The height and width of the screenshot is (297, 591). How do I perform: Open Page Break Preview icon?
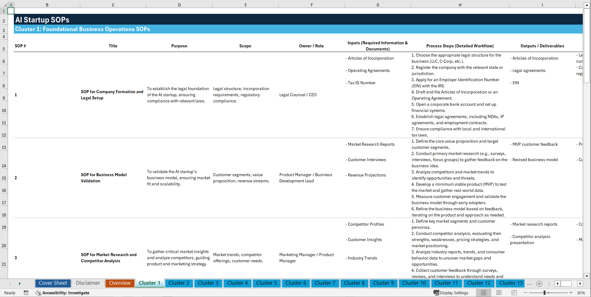pos(514,293)
